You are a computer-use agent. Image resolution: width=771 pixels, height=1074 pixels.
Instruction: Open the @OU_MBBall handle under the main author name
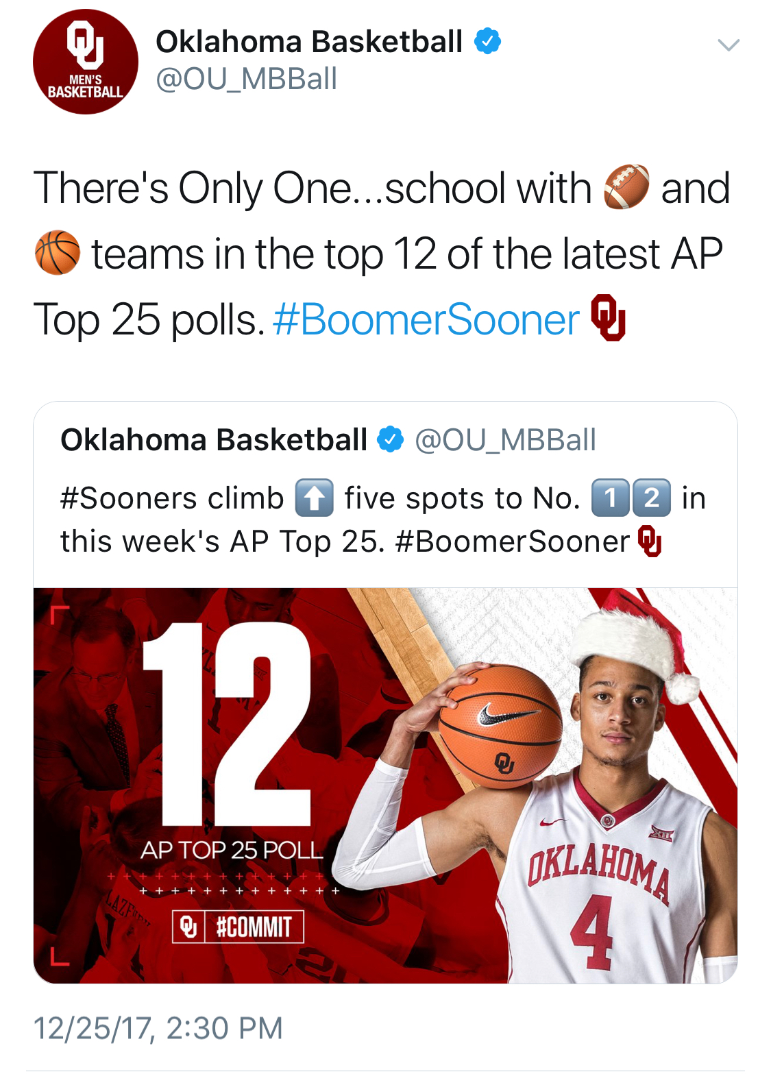coord(246,79)
